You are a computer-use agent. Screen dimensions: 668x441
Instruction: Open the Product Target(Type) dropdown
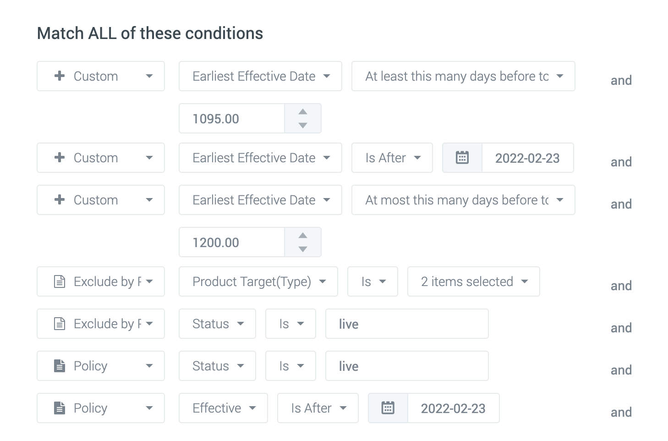(x=258, y=281)
